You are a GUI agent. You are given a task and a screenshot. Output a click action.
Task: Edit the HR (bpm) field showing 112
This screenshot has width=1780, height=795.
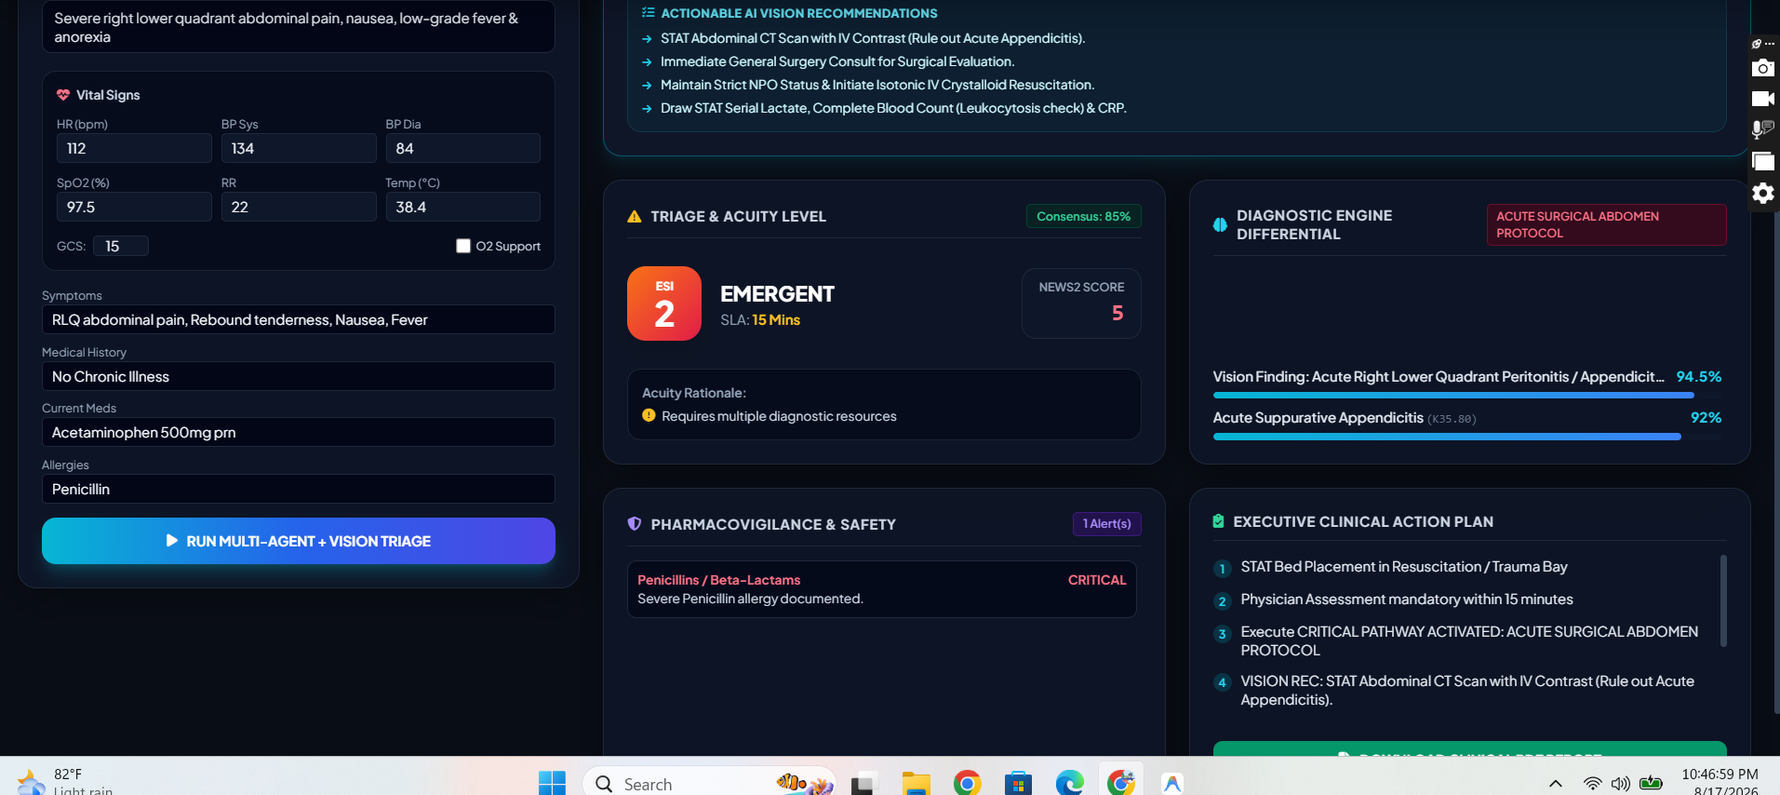click(x=134, y=148)
